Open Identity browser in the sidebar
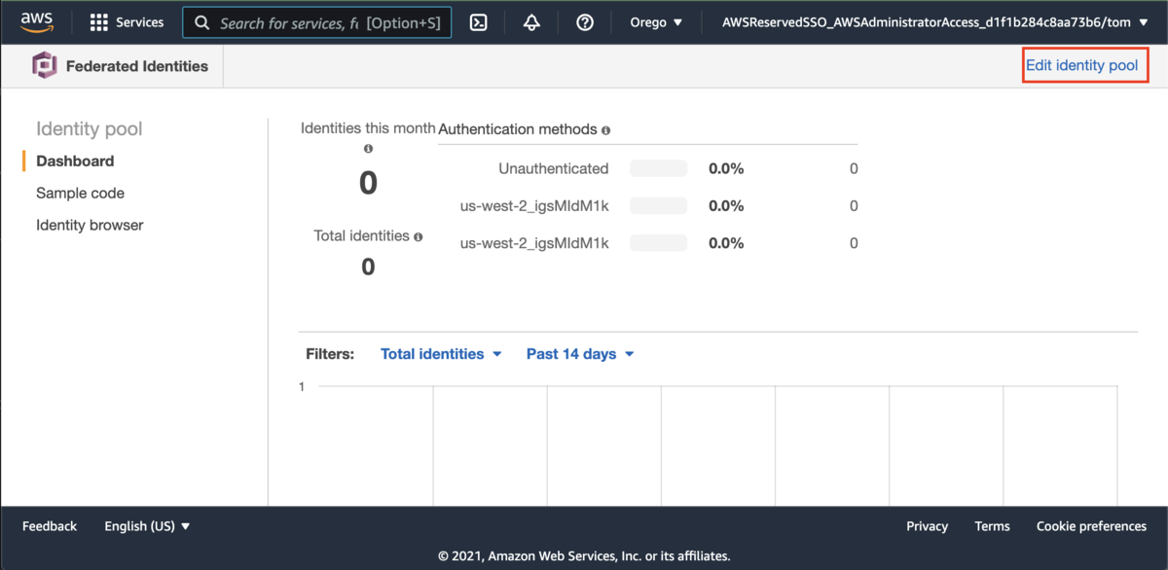 click(x=90, y=226)
